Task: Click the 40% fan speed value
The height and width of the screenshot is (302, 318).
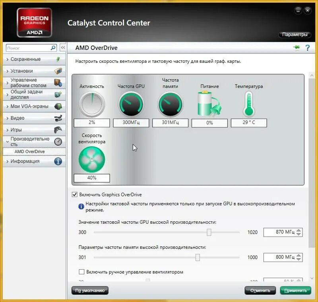Action: tap(92, 178)
